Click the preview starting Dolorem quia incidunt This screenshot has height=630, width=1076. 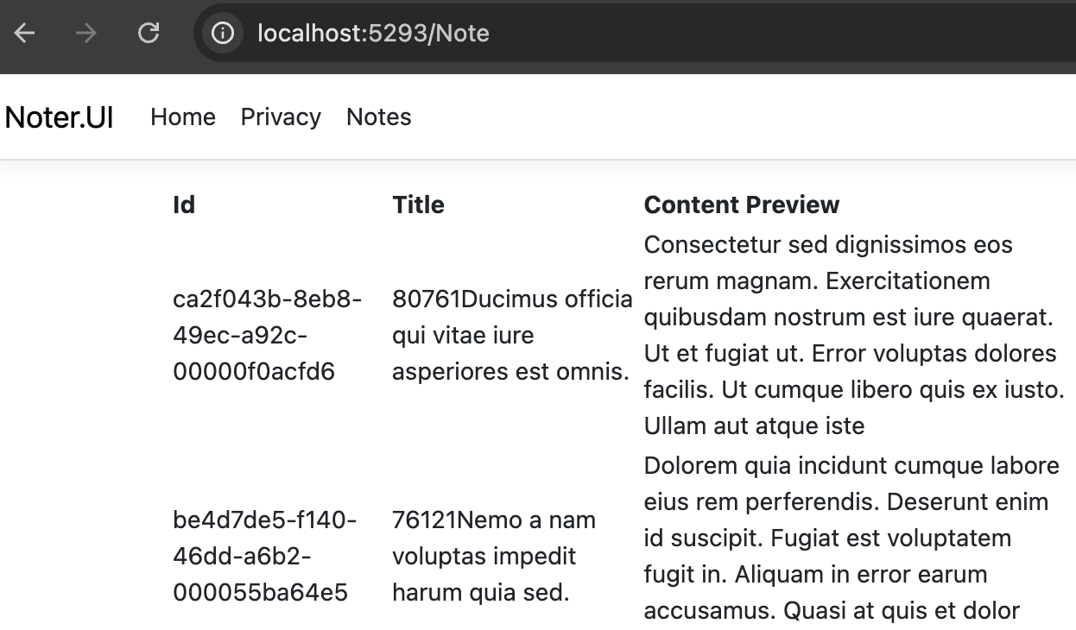point(852,539)
